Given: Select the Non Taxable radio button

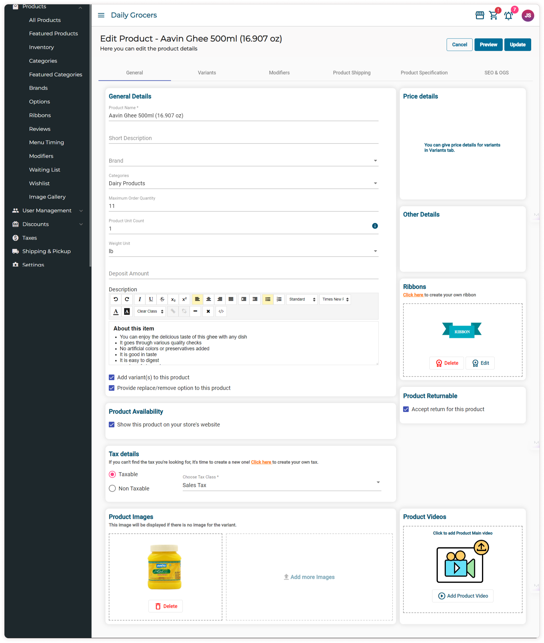Looking at the screenshot, I should point(112,488).
